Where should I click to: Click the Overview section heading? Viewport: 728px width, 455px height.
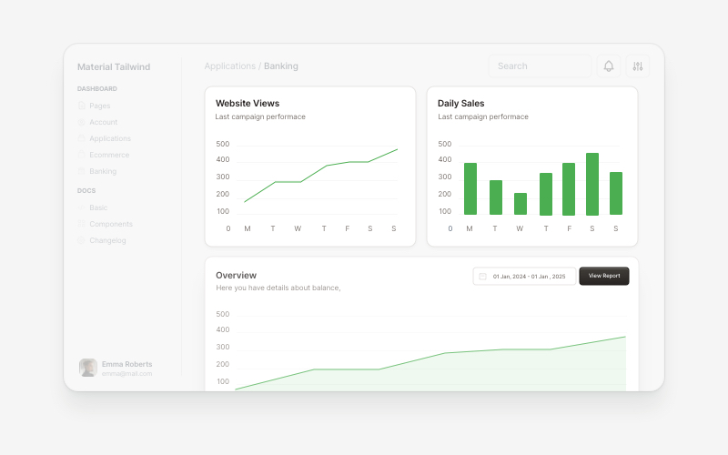pyautogui.click(x=236, y=276)
